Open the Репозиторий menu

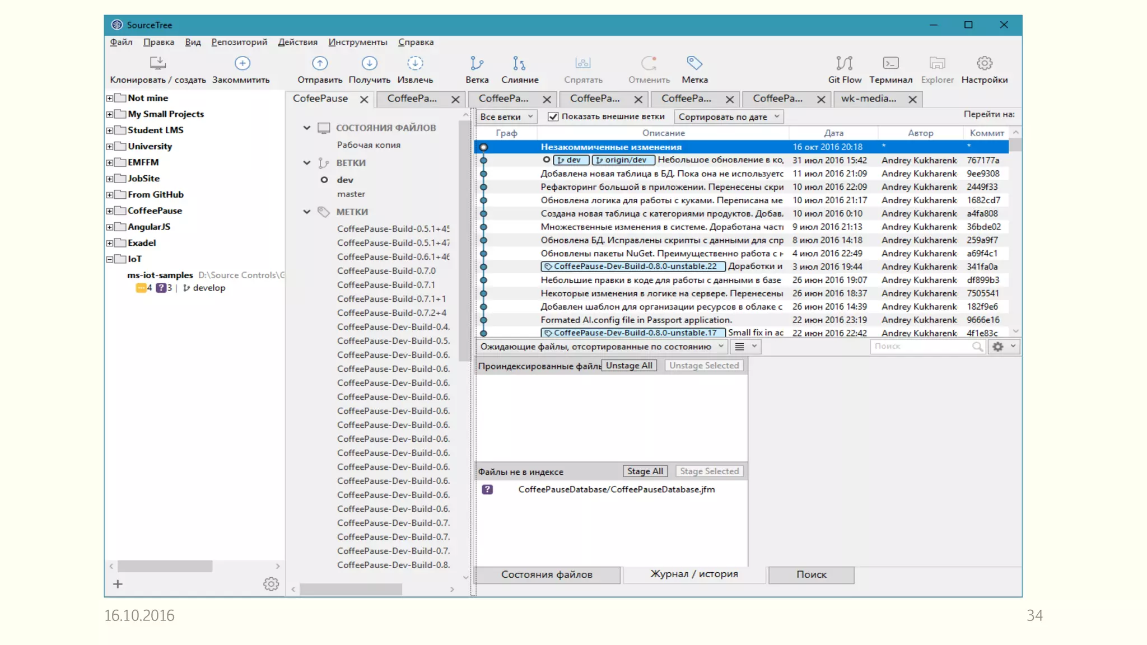(x=239, y=42)
